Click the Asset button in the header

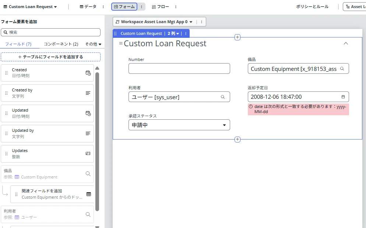tap(355, 7)
